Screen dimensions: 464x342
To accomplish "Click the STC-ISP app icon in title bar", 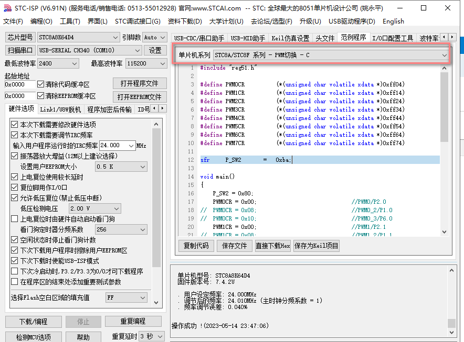I will (x=7, y=8).
